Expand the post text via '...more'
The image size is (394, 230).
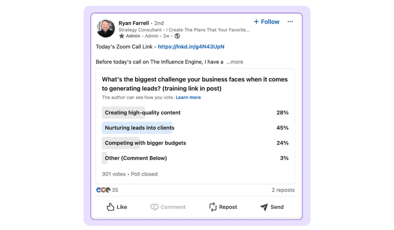(234, 62)
